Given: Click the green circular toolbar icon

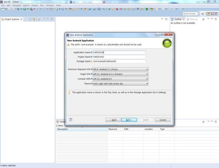Looking at the screenshot, I should 147,9.
